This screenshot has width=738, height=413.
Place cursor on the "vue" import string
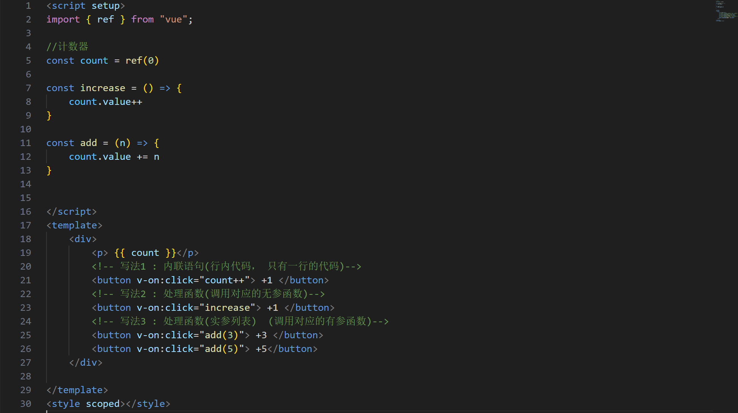174,19
